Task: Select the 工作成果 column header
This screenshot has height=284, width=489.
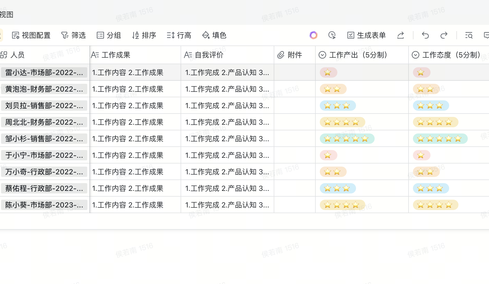Action: click(x=116, y=55)
